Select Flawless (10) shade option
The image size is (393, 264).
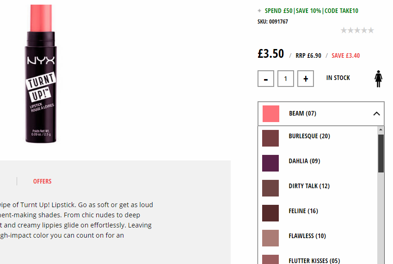tap(318, 238)
